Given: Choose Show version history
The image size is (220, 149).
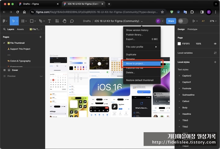Looking at the screenshot, I should [x=142, y=30].
